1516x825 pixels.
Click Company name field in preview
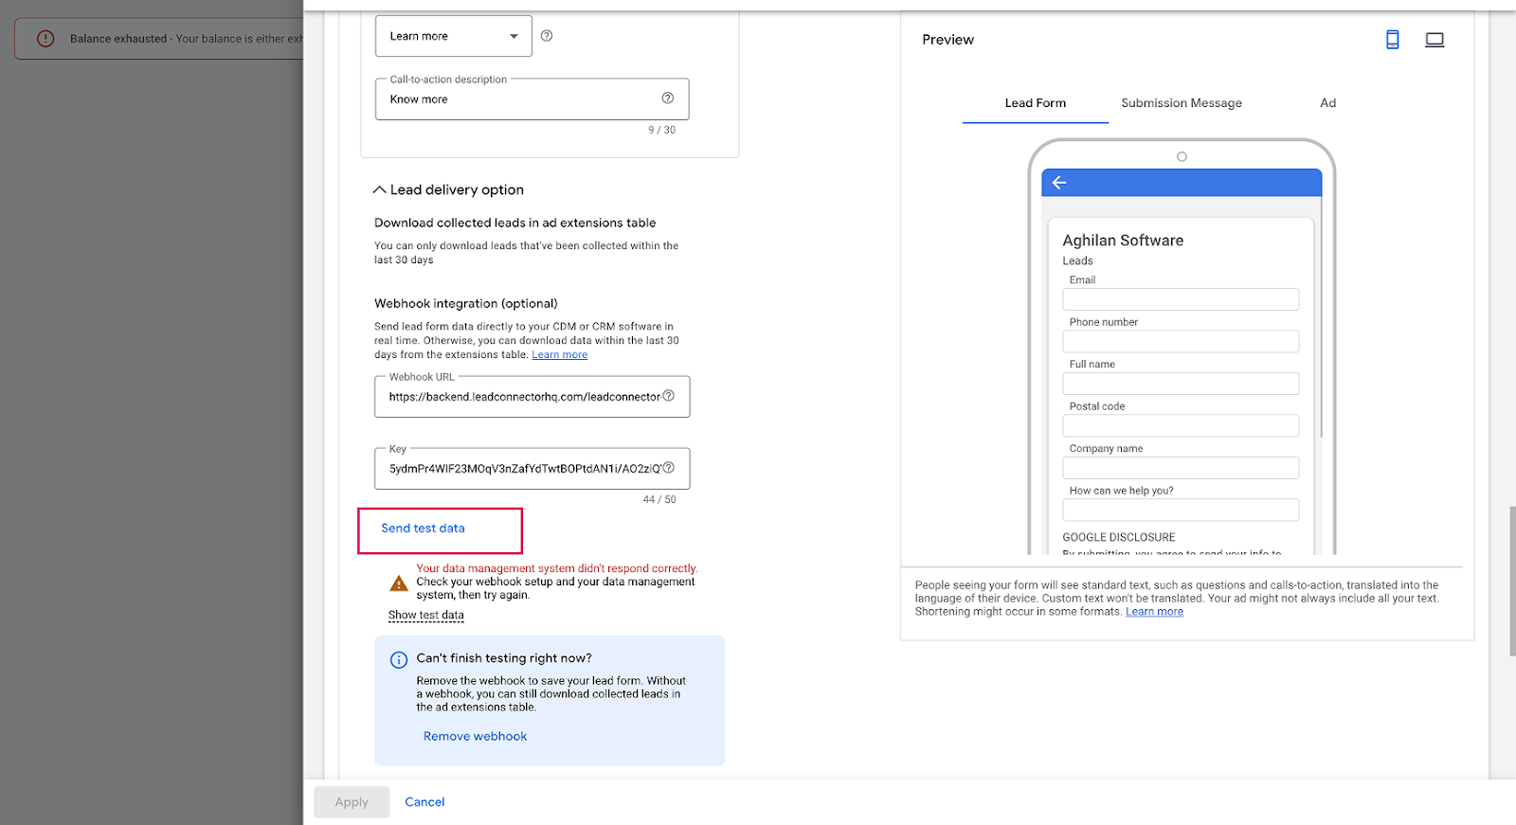[x=1181, y=468]
